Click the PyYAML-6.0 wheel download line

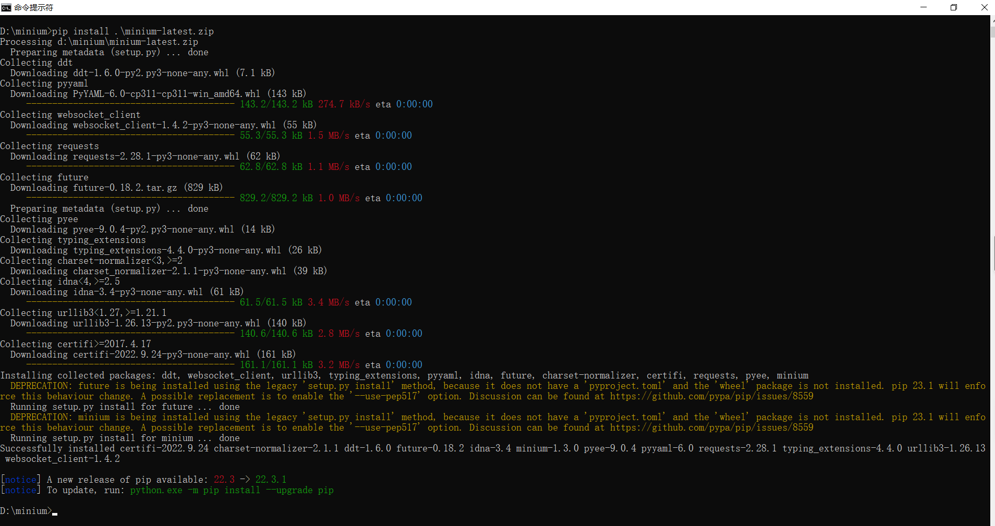[x=158, y=94]
